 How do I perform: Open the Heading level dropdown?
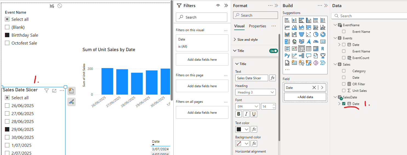click(255, 92)
